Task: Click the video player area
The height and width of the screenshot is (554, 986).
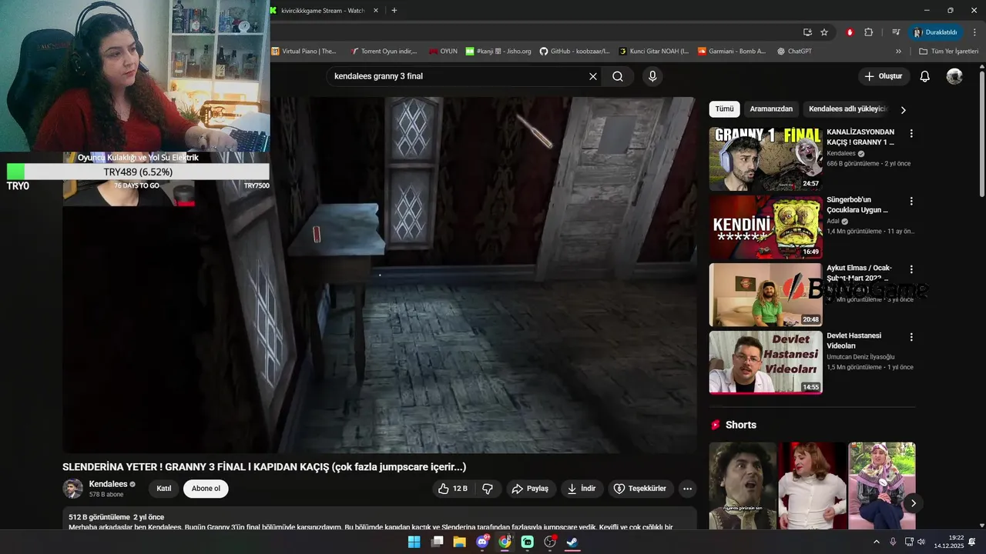Action: (380, 275)
